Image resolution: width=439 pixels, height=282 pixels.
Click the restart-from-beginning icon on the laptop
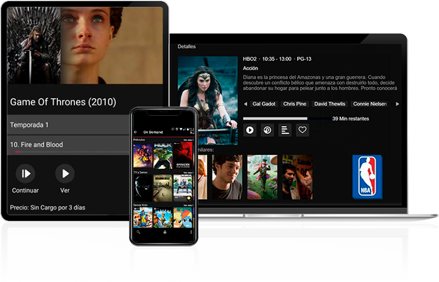coord(267,130)
